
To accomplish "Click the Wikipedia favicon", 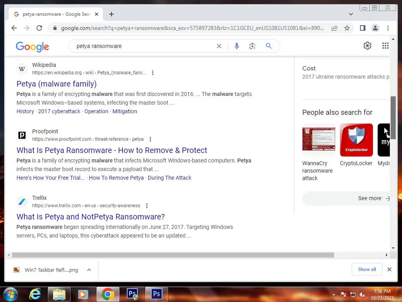I will point(22,69).
